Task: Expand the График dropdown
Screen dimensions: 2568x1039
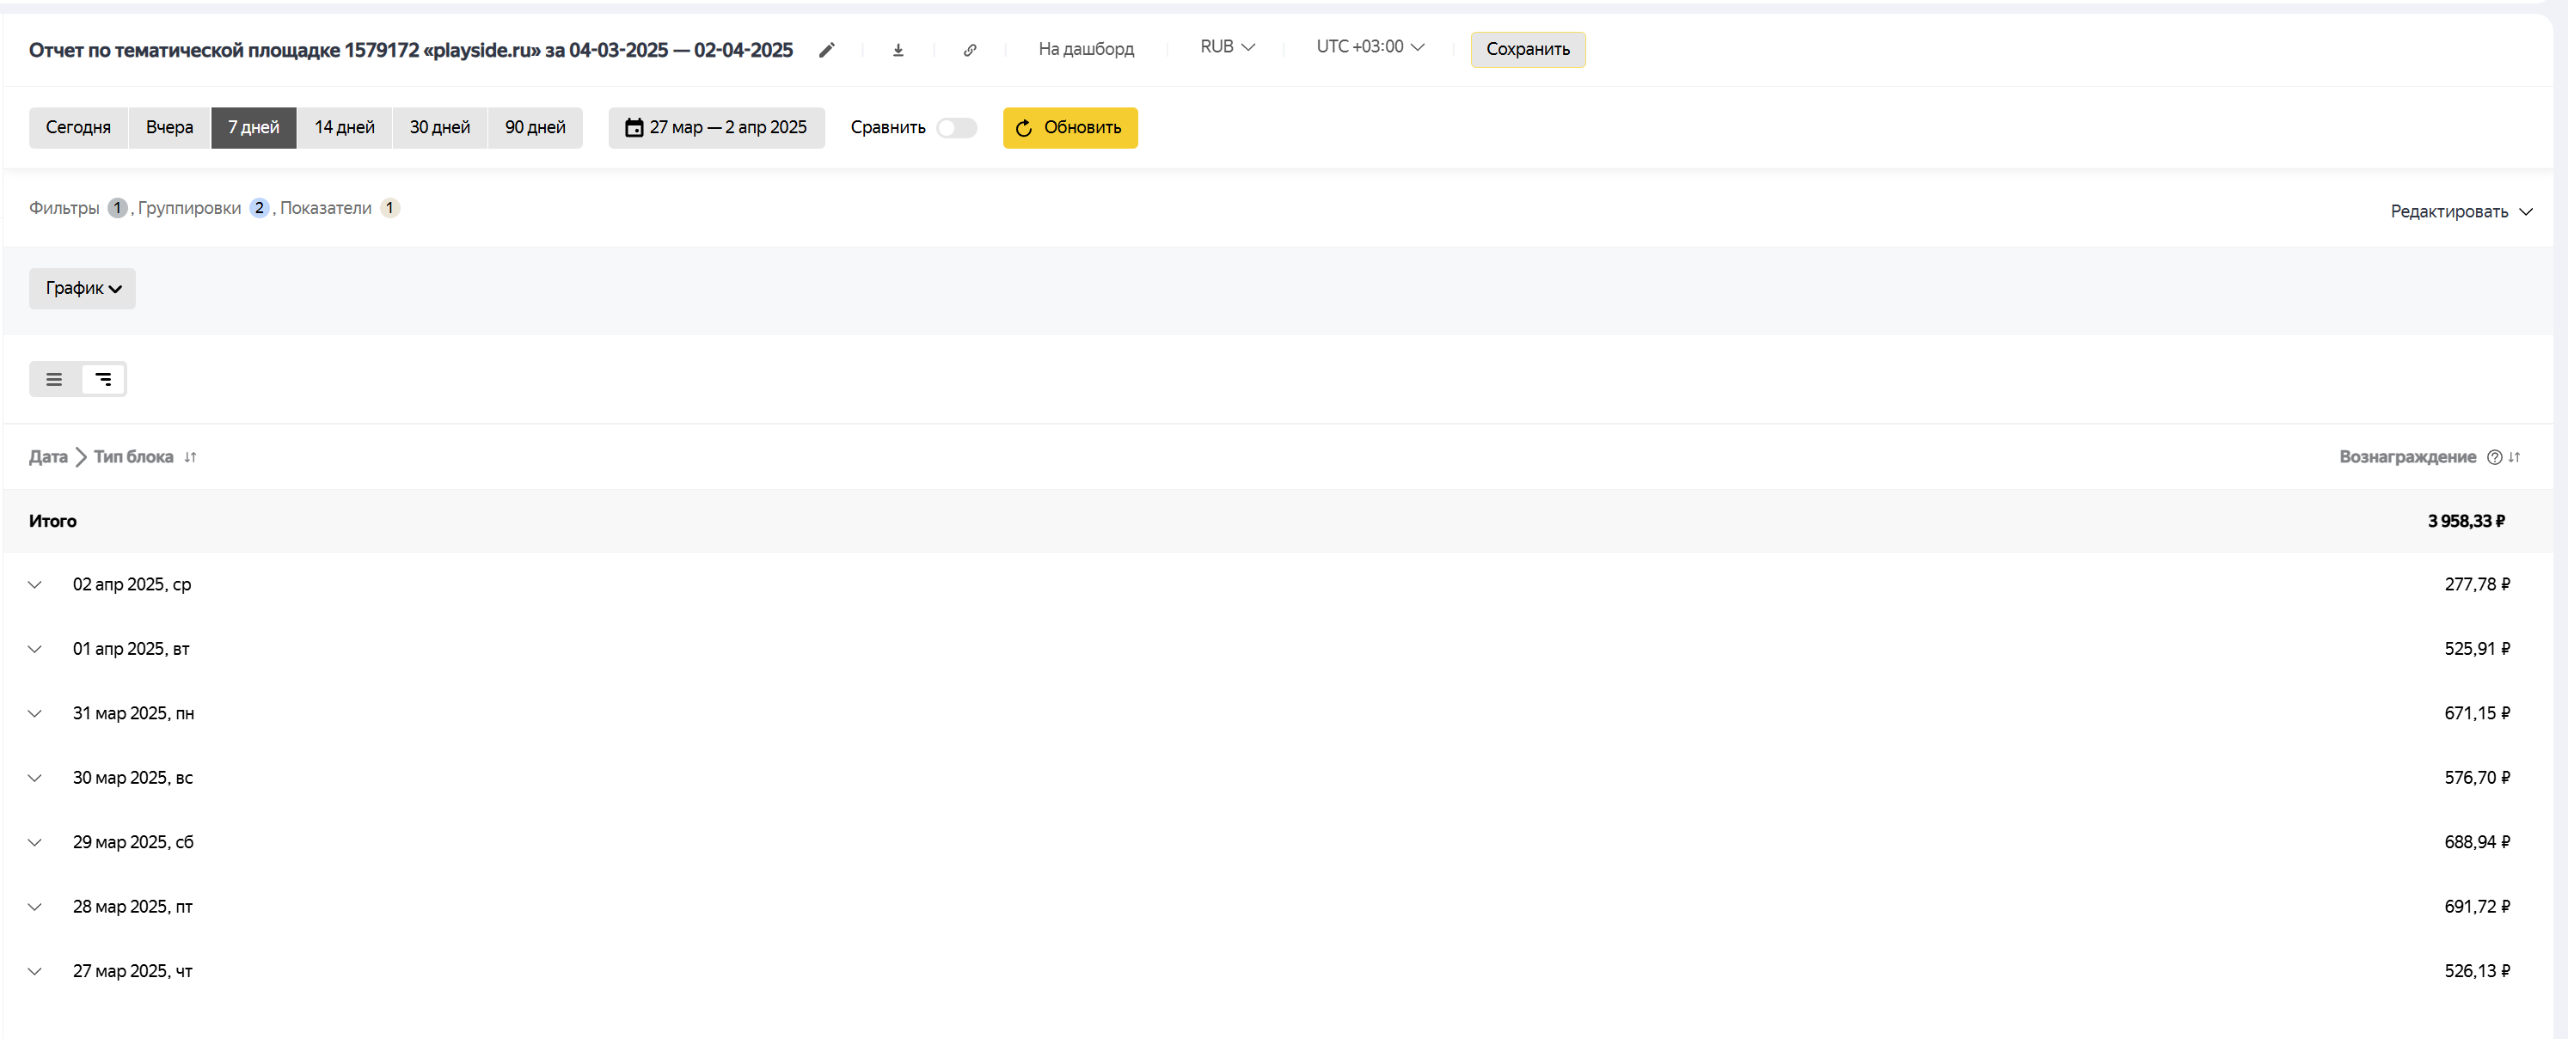Action: pos(83,289)
